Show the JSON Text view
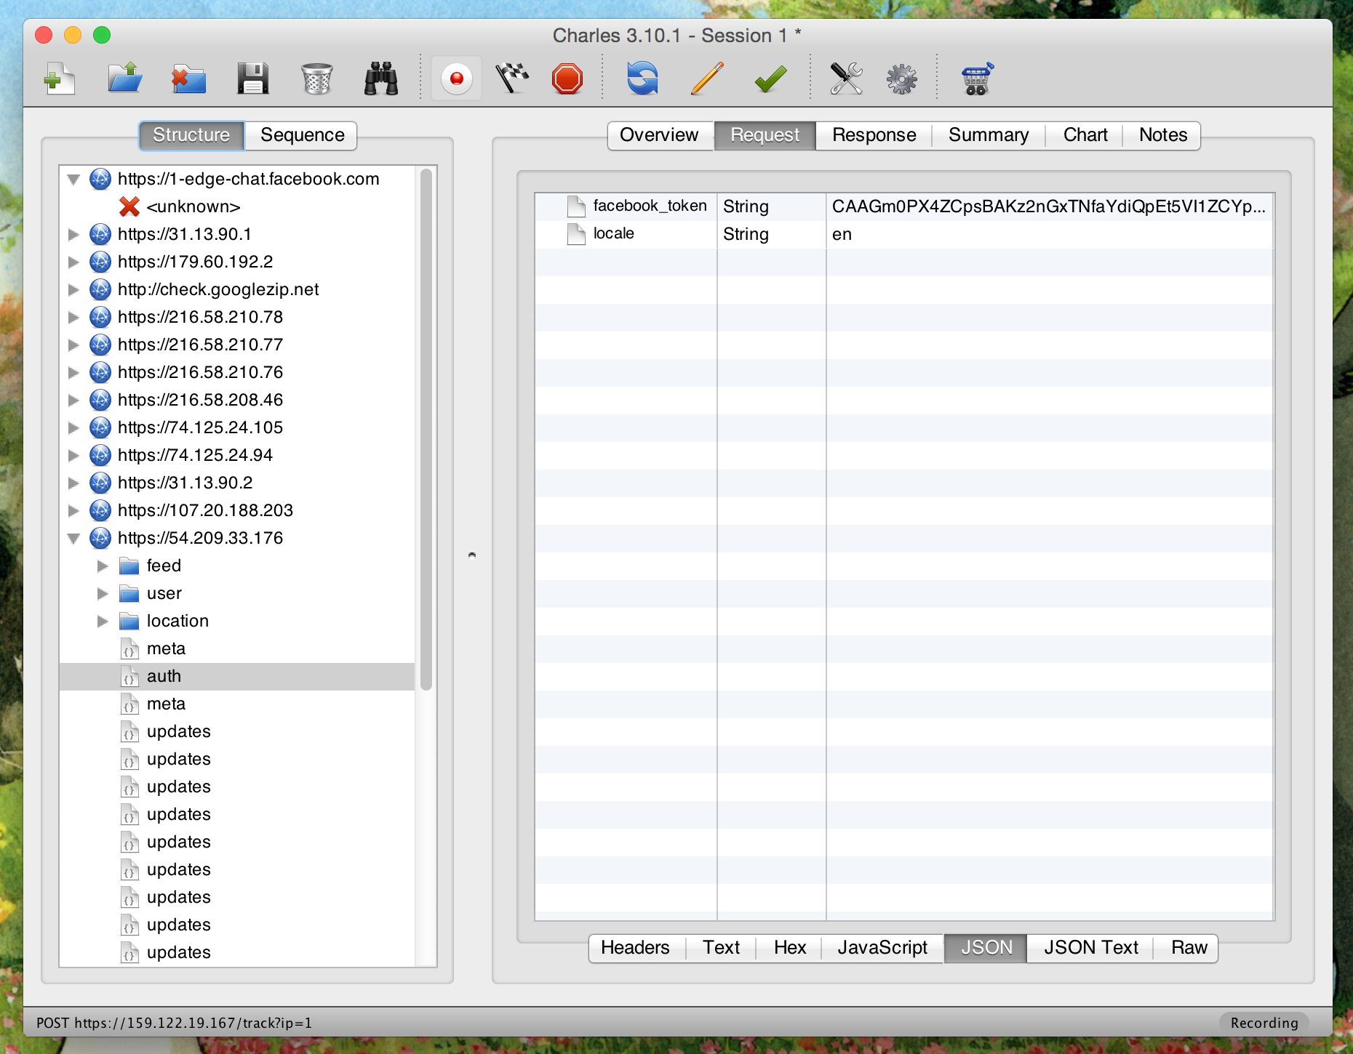Screen dimensions: 1353x1054 click(x=1090, y=948)
